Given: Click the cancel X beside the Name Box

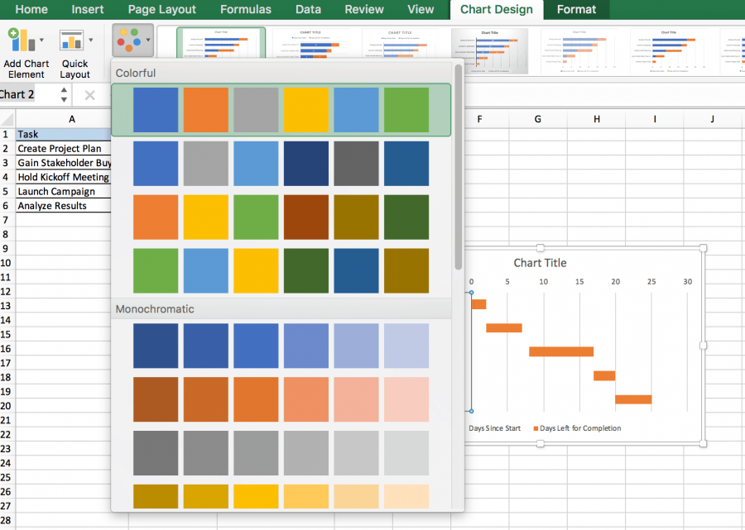Looking at the screenshot, I should pos(89,94).
